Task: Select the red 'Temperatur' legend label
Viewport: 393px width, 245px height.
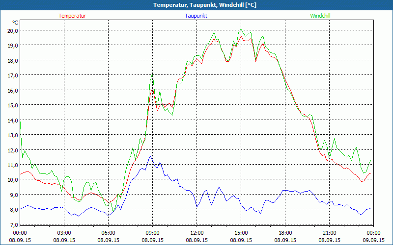Action: [72, 16]
